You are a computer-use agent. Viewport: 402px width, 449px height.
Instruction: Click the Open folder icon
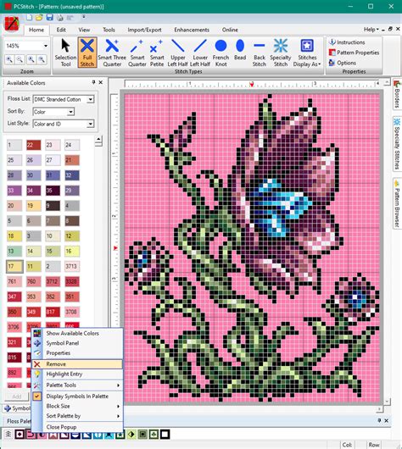click(x=39, y=18)
